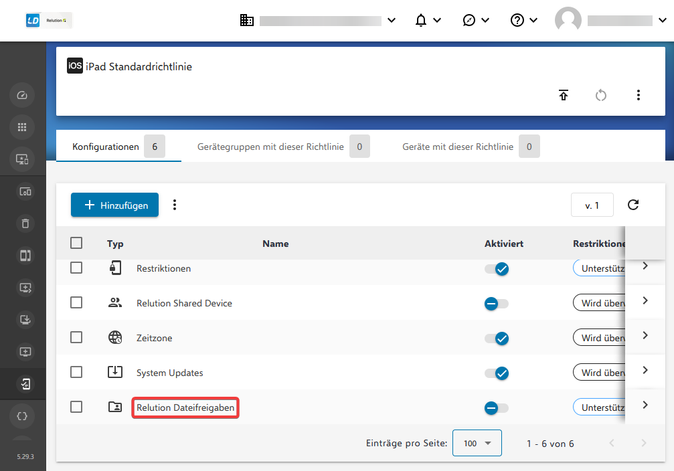Click the trash bin sidebar icon
This screenshot has width=674, height=471.
click(25, 223)
